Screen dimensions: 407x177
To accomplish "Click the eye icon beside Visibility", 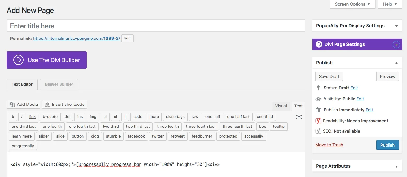I will (x=318, y=99).
